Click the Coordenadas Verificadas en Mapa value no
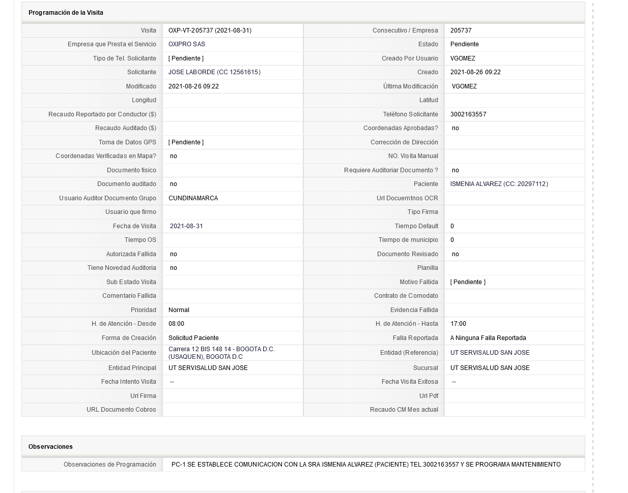Screen dimensions: 628x493 pos(174,156)
